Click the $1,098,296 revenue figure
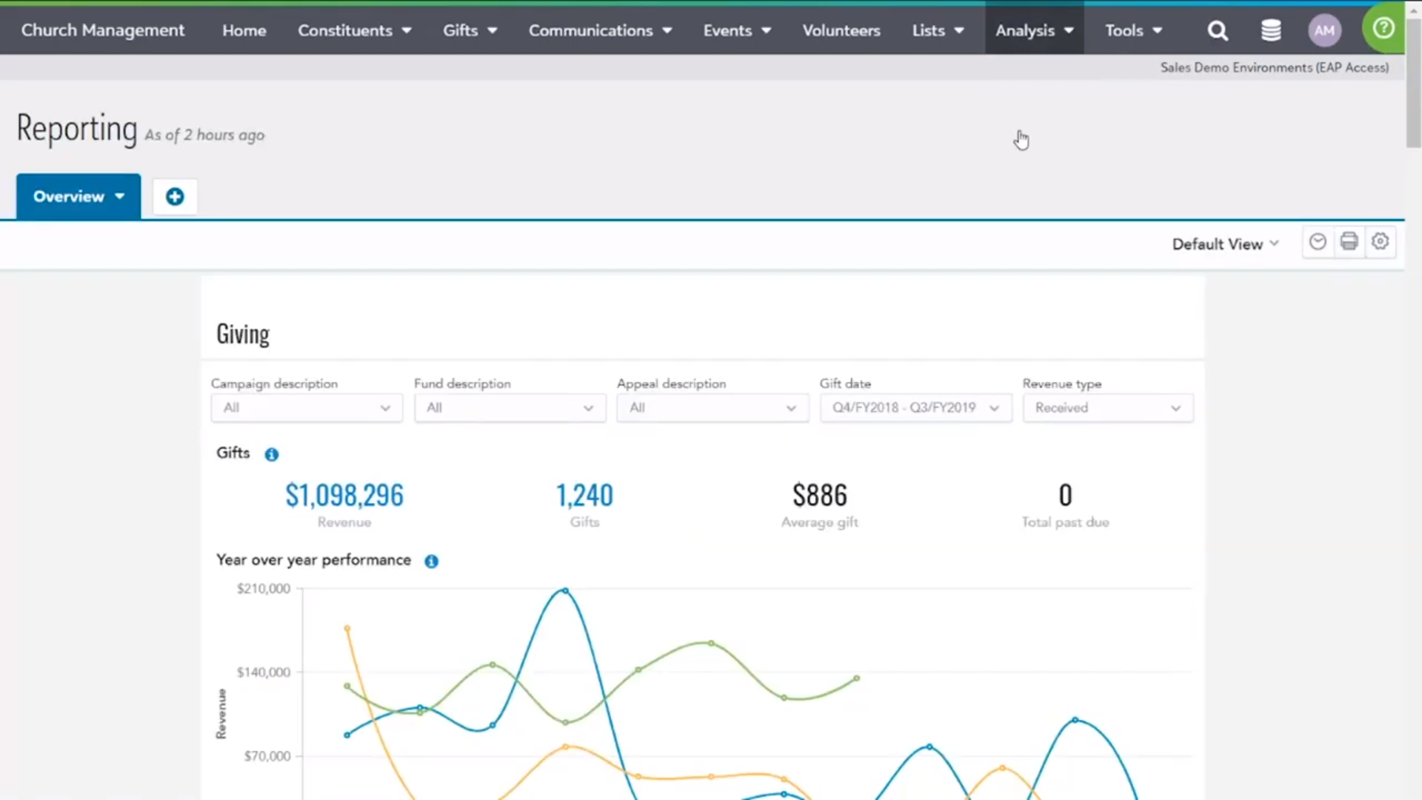Image resolution: width=1422 pixels, height=800 pixels. pyautogui.click(x=344, y=495)
